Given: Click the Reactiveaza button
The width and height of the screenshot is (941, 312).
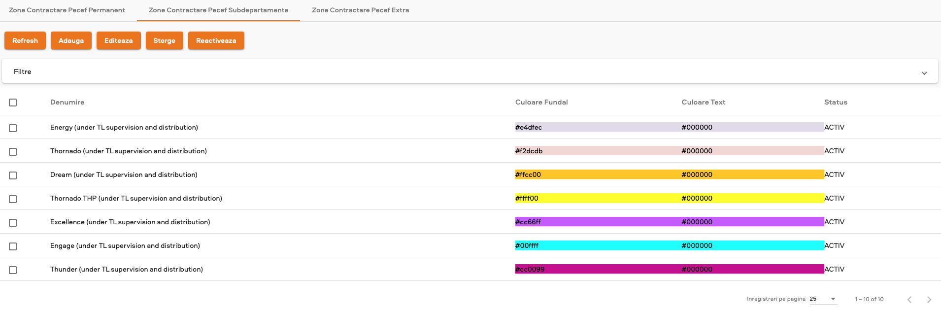Looking at the screenshot, I should coord(216,40).
